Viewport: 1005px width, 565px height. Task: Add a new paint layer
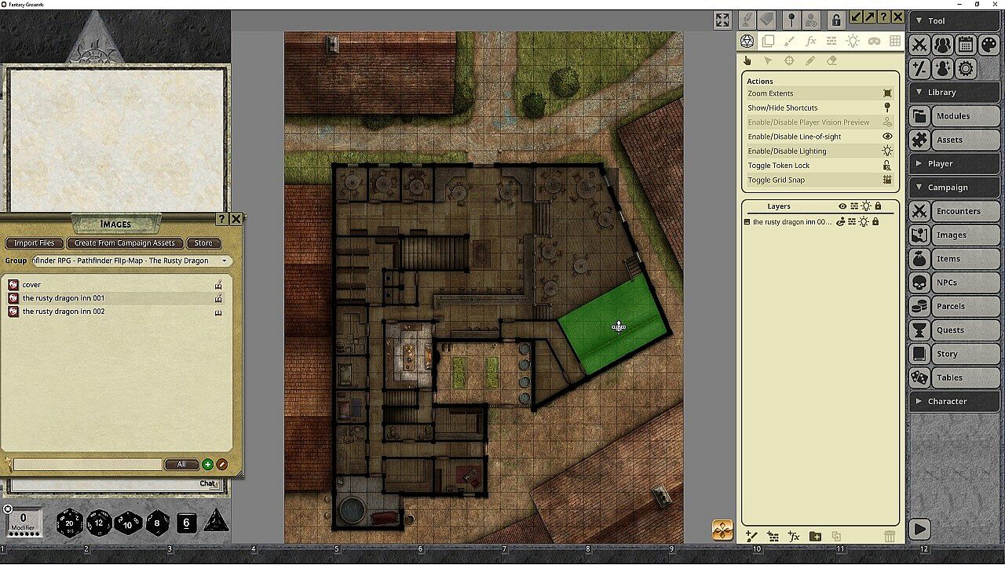(x=751, y=537)
